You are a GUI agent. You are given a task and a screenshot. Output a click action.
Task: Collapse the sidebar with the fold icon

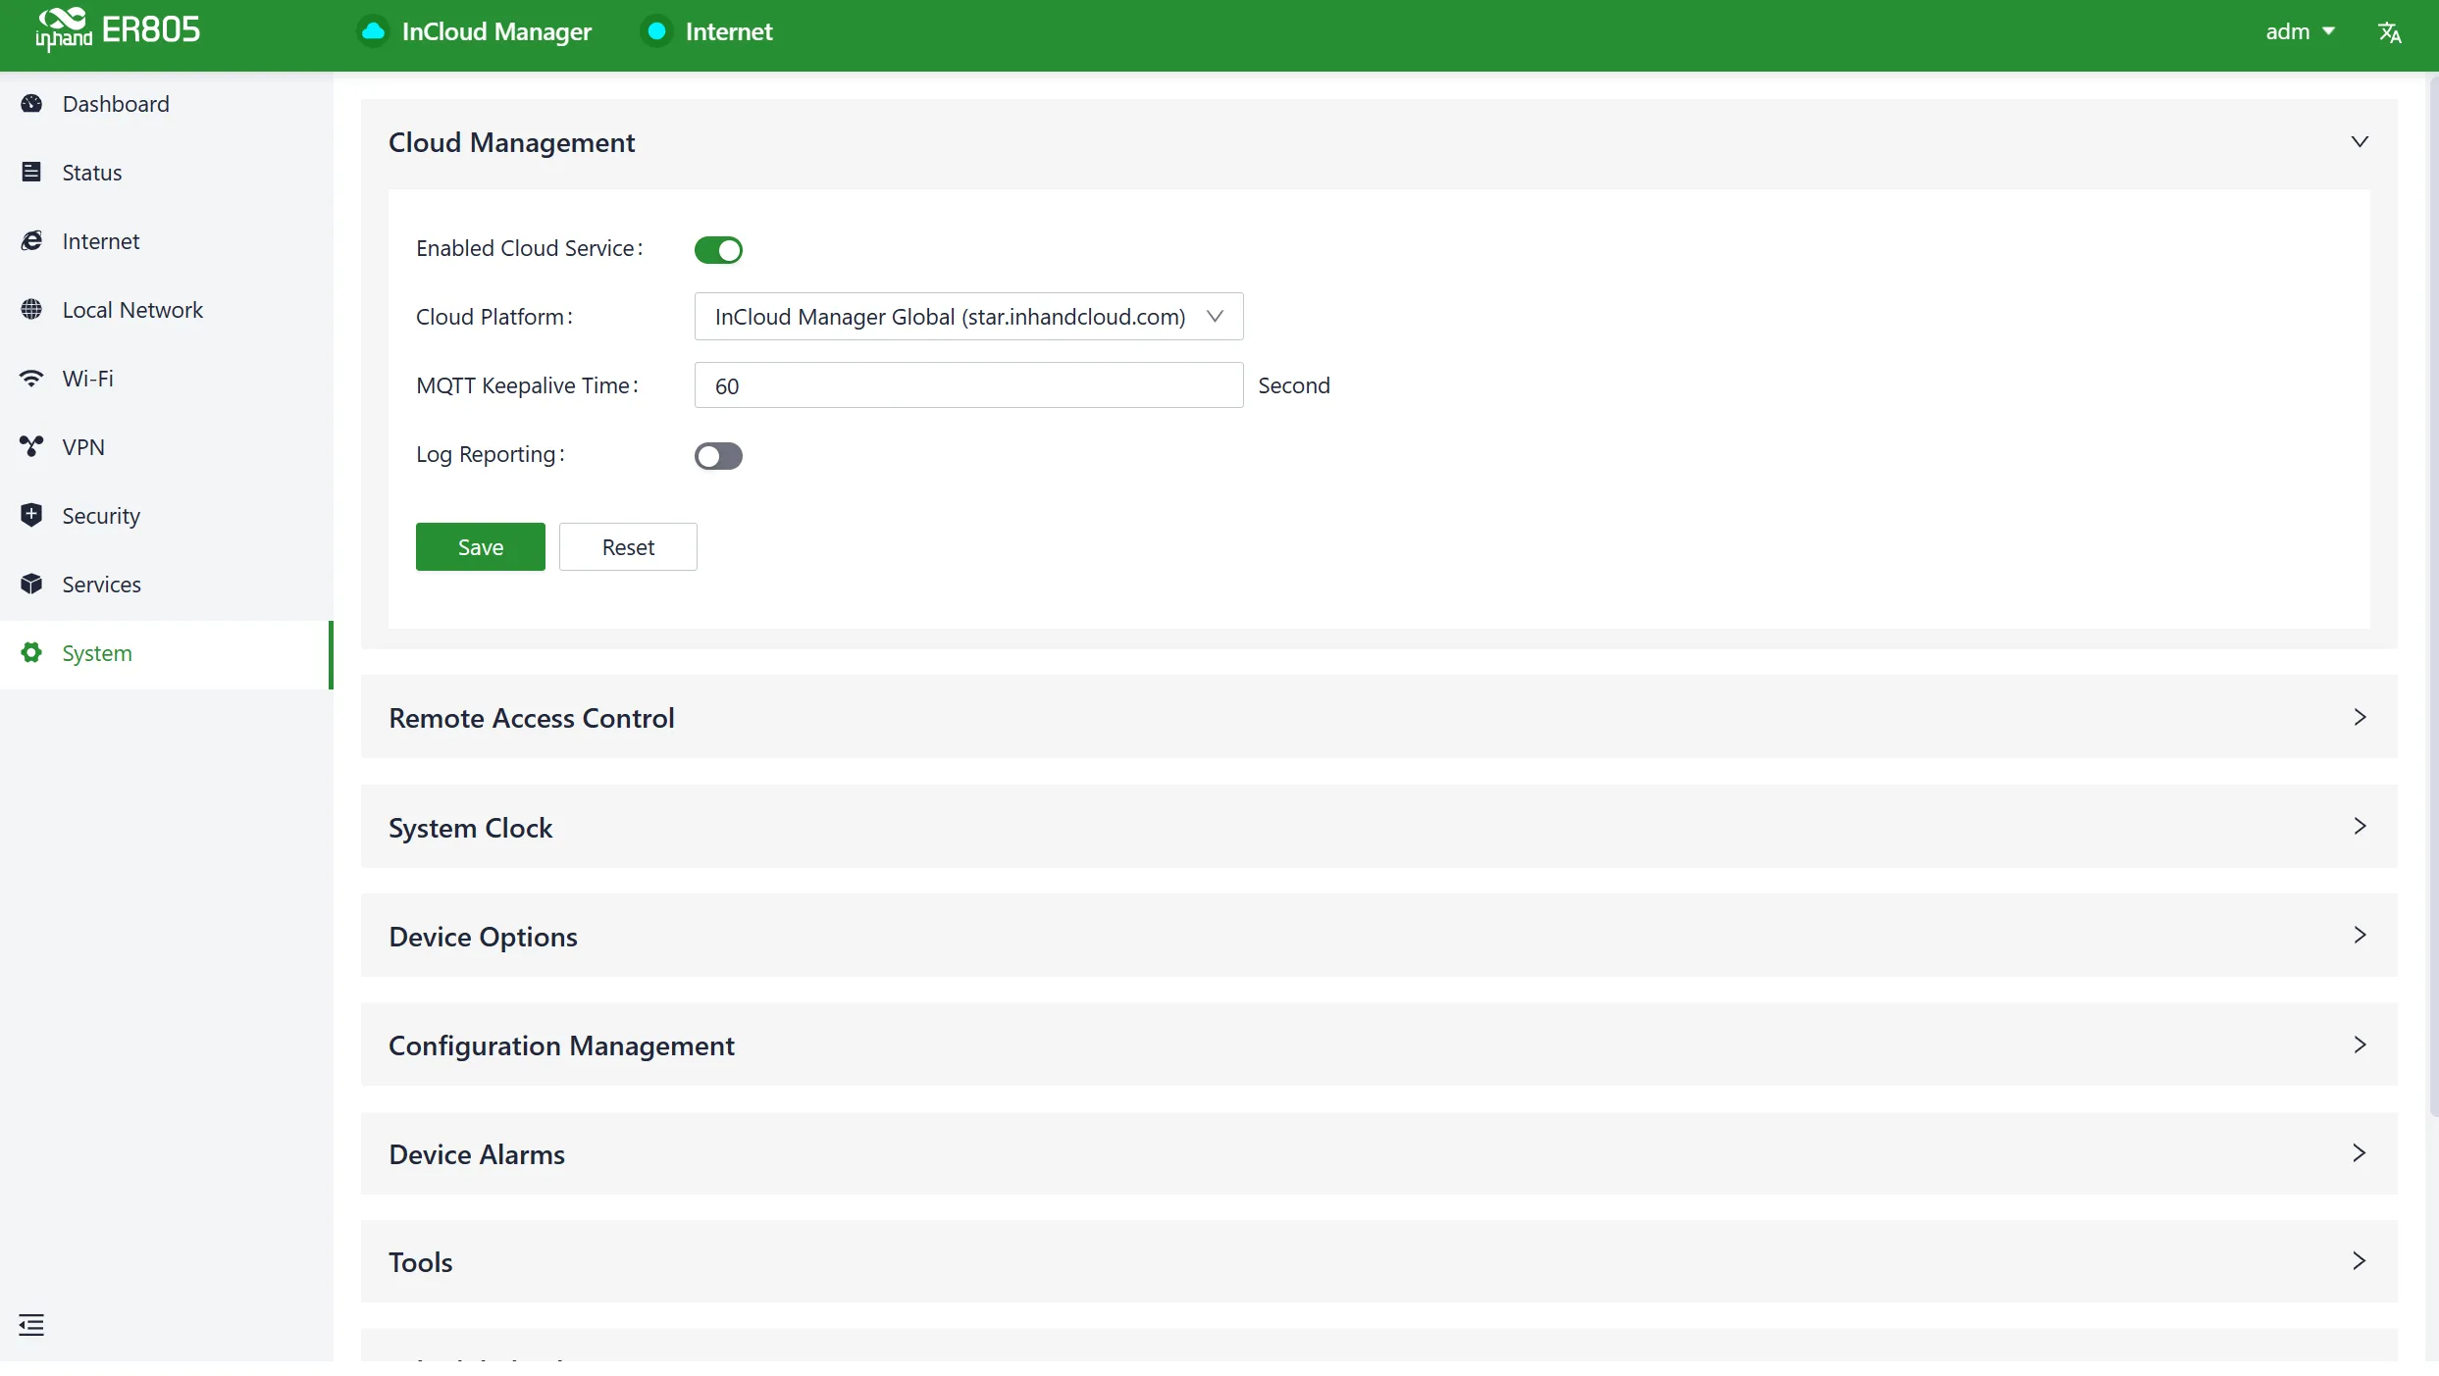click(31, 1325)
